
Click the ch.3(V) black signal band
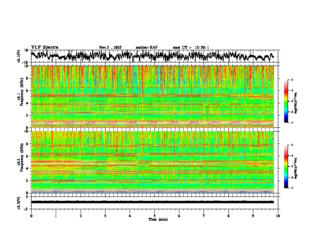152,202
